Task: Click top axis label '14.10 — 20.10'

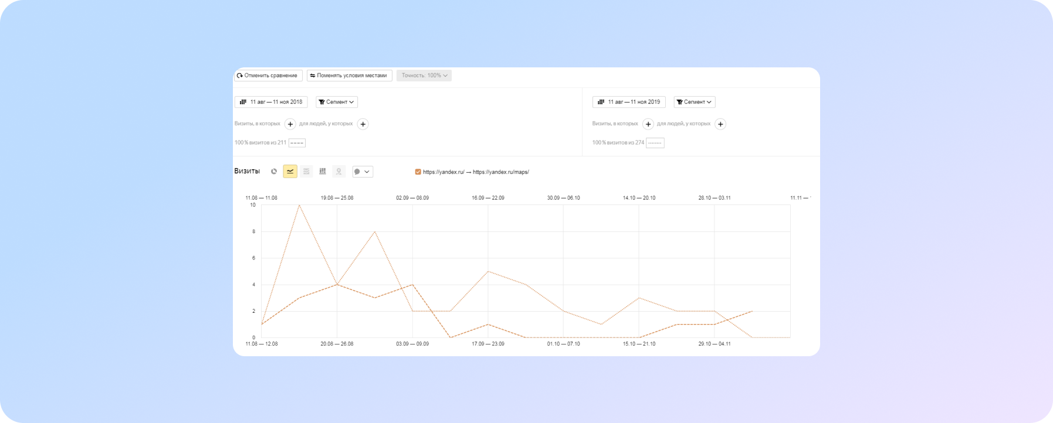Action: 639,198
